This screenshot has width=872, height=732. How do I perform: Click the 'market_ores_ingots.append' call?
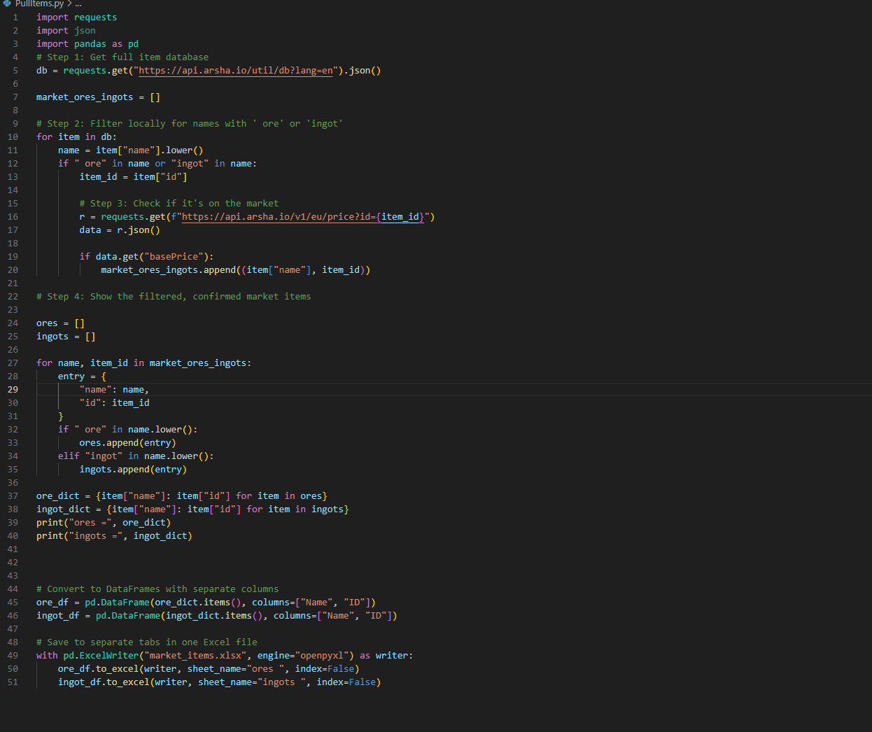236,270
